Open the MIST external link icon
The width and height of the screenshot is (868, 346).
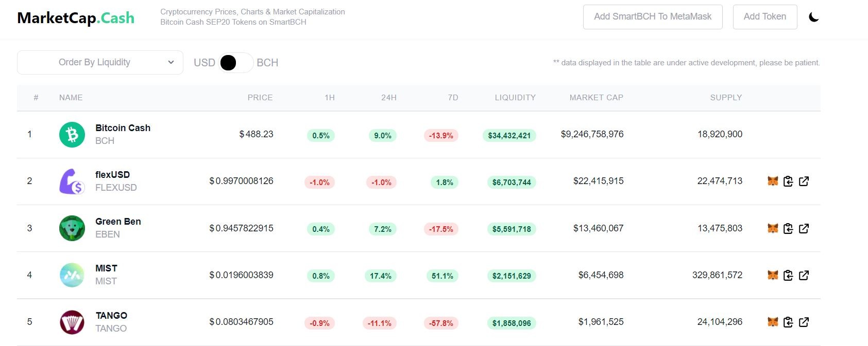click(804, 275)
